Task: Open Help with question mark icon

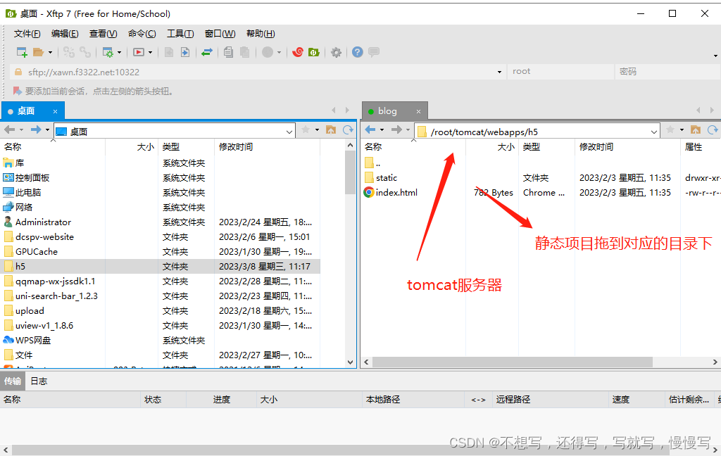Action: pos(357,52)
